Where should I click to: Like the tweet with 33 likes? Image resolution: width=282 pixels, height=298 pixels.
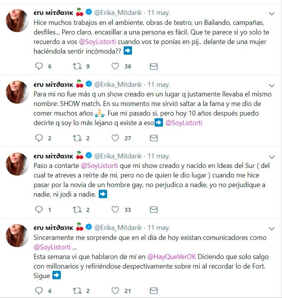(x=115, y=209)
